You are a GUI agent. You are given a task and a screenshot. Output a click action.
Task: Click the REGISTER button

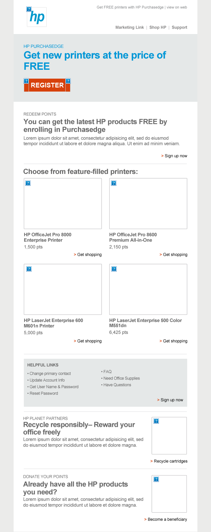(47, 85)
